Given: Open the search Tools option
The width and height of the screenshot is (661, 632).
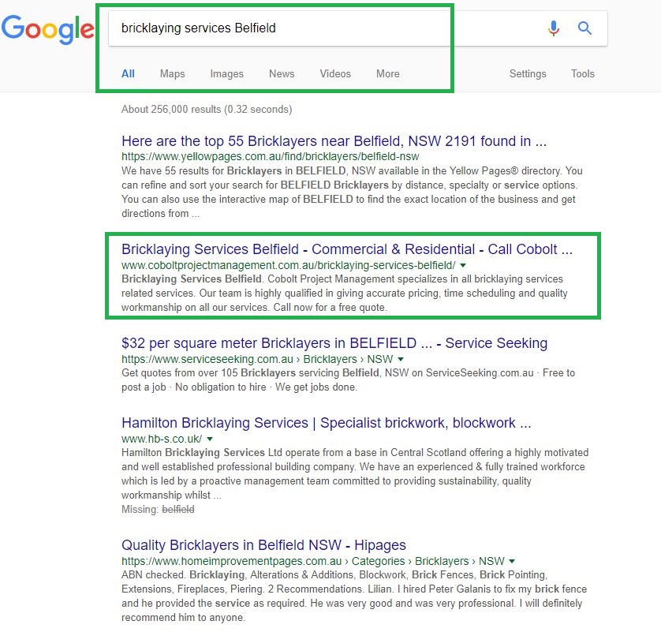Looking at the screenshot, I should pos(583,74).
